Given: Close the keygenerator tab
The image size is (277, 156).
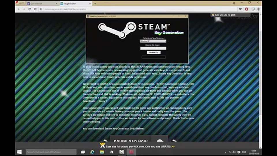Looking at the screenshot, I should point(90,3).
